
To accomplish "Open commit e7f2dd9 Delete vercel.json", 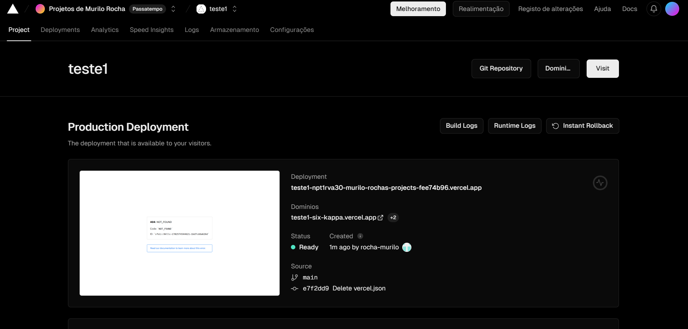I will pos(344,289).
